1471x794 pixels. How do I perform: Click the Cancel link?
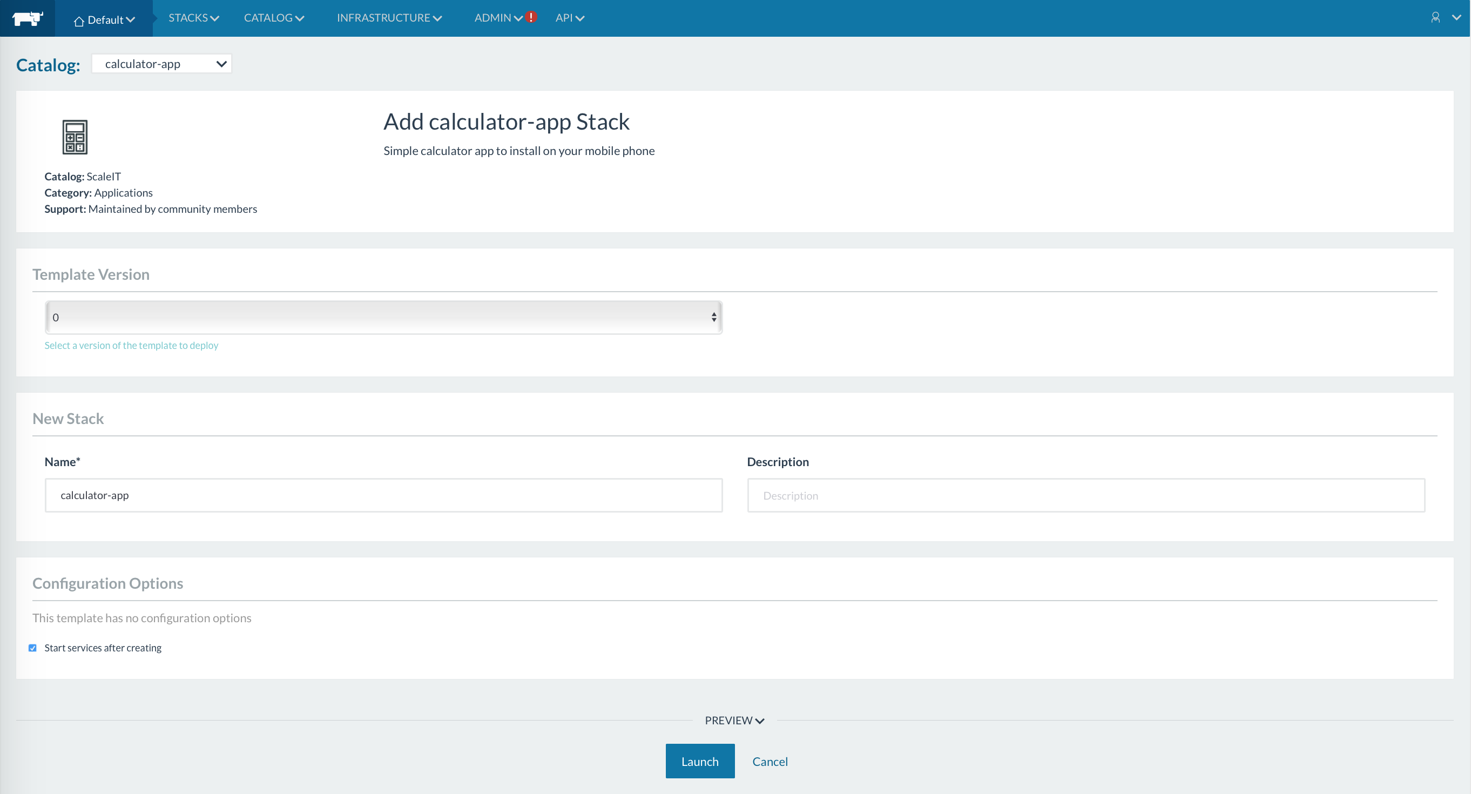[770, 762]
